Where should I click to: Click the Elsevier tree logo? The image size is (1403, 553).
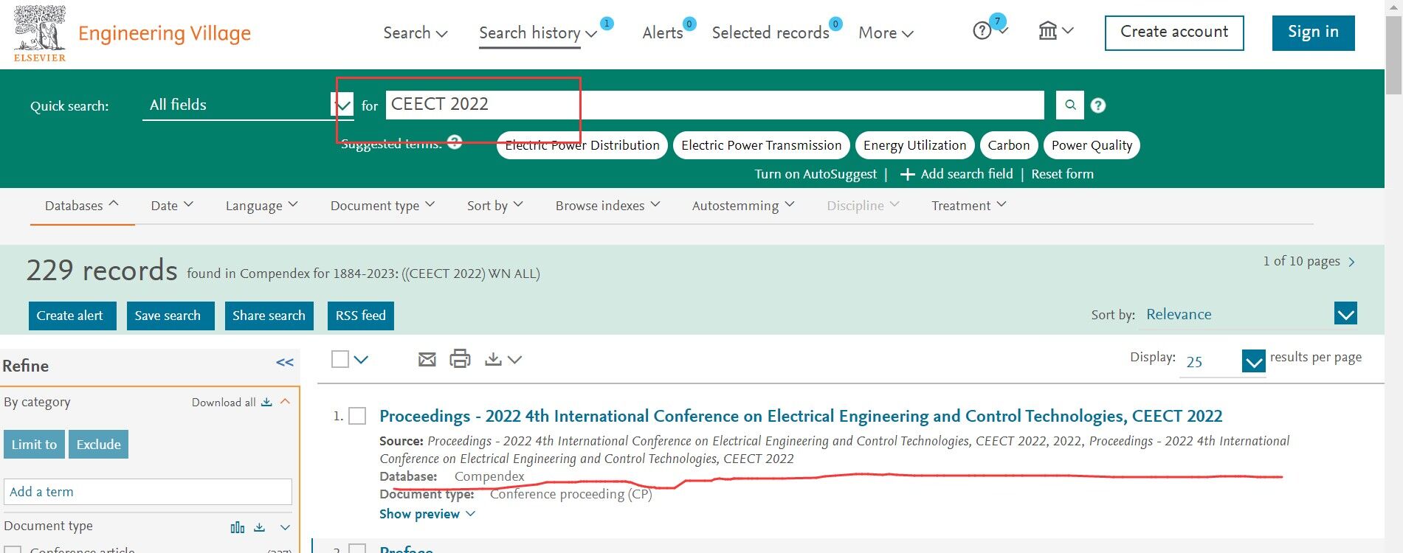pyautogui.click(x=40, y=33)
